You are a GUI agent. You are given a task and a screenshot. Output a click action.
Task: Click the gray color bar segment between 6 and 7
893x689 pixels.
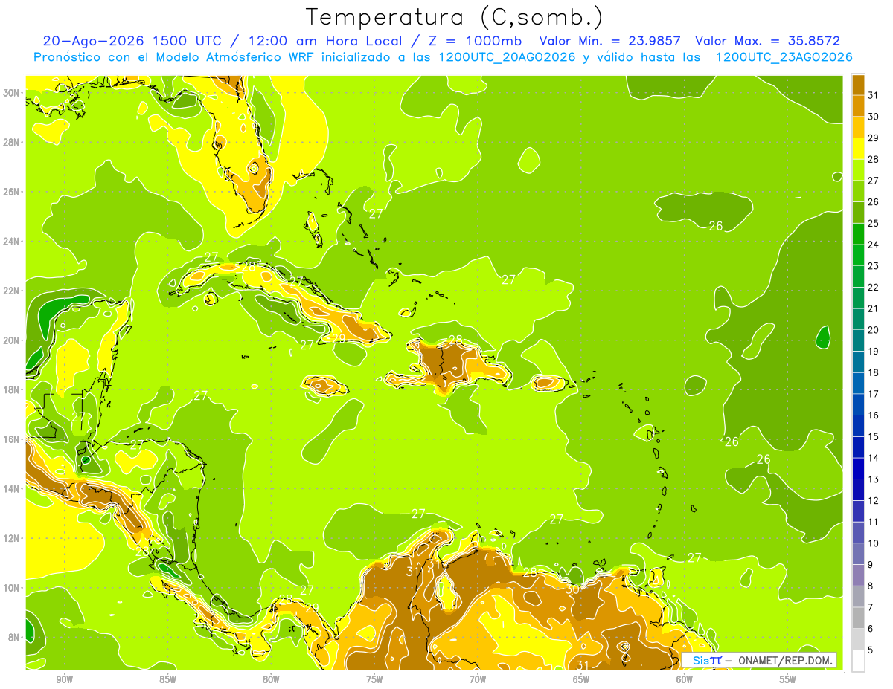[x=858, y=618]
